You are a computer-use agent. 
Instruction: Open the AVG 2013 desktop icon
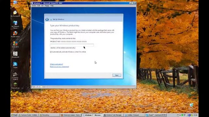[x=15, y=45]
